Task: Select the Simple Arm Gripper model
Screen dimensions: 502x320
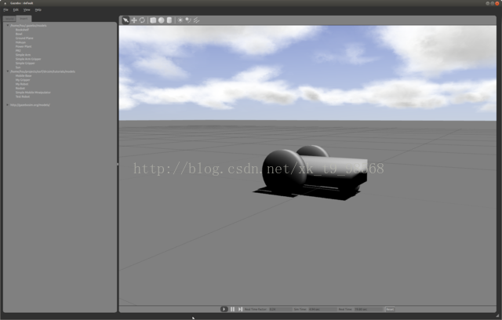Action: (28, 59)
